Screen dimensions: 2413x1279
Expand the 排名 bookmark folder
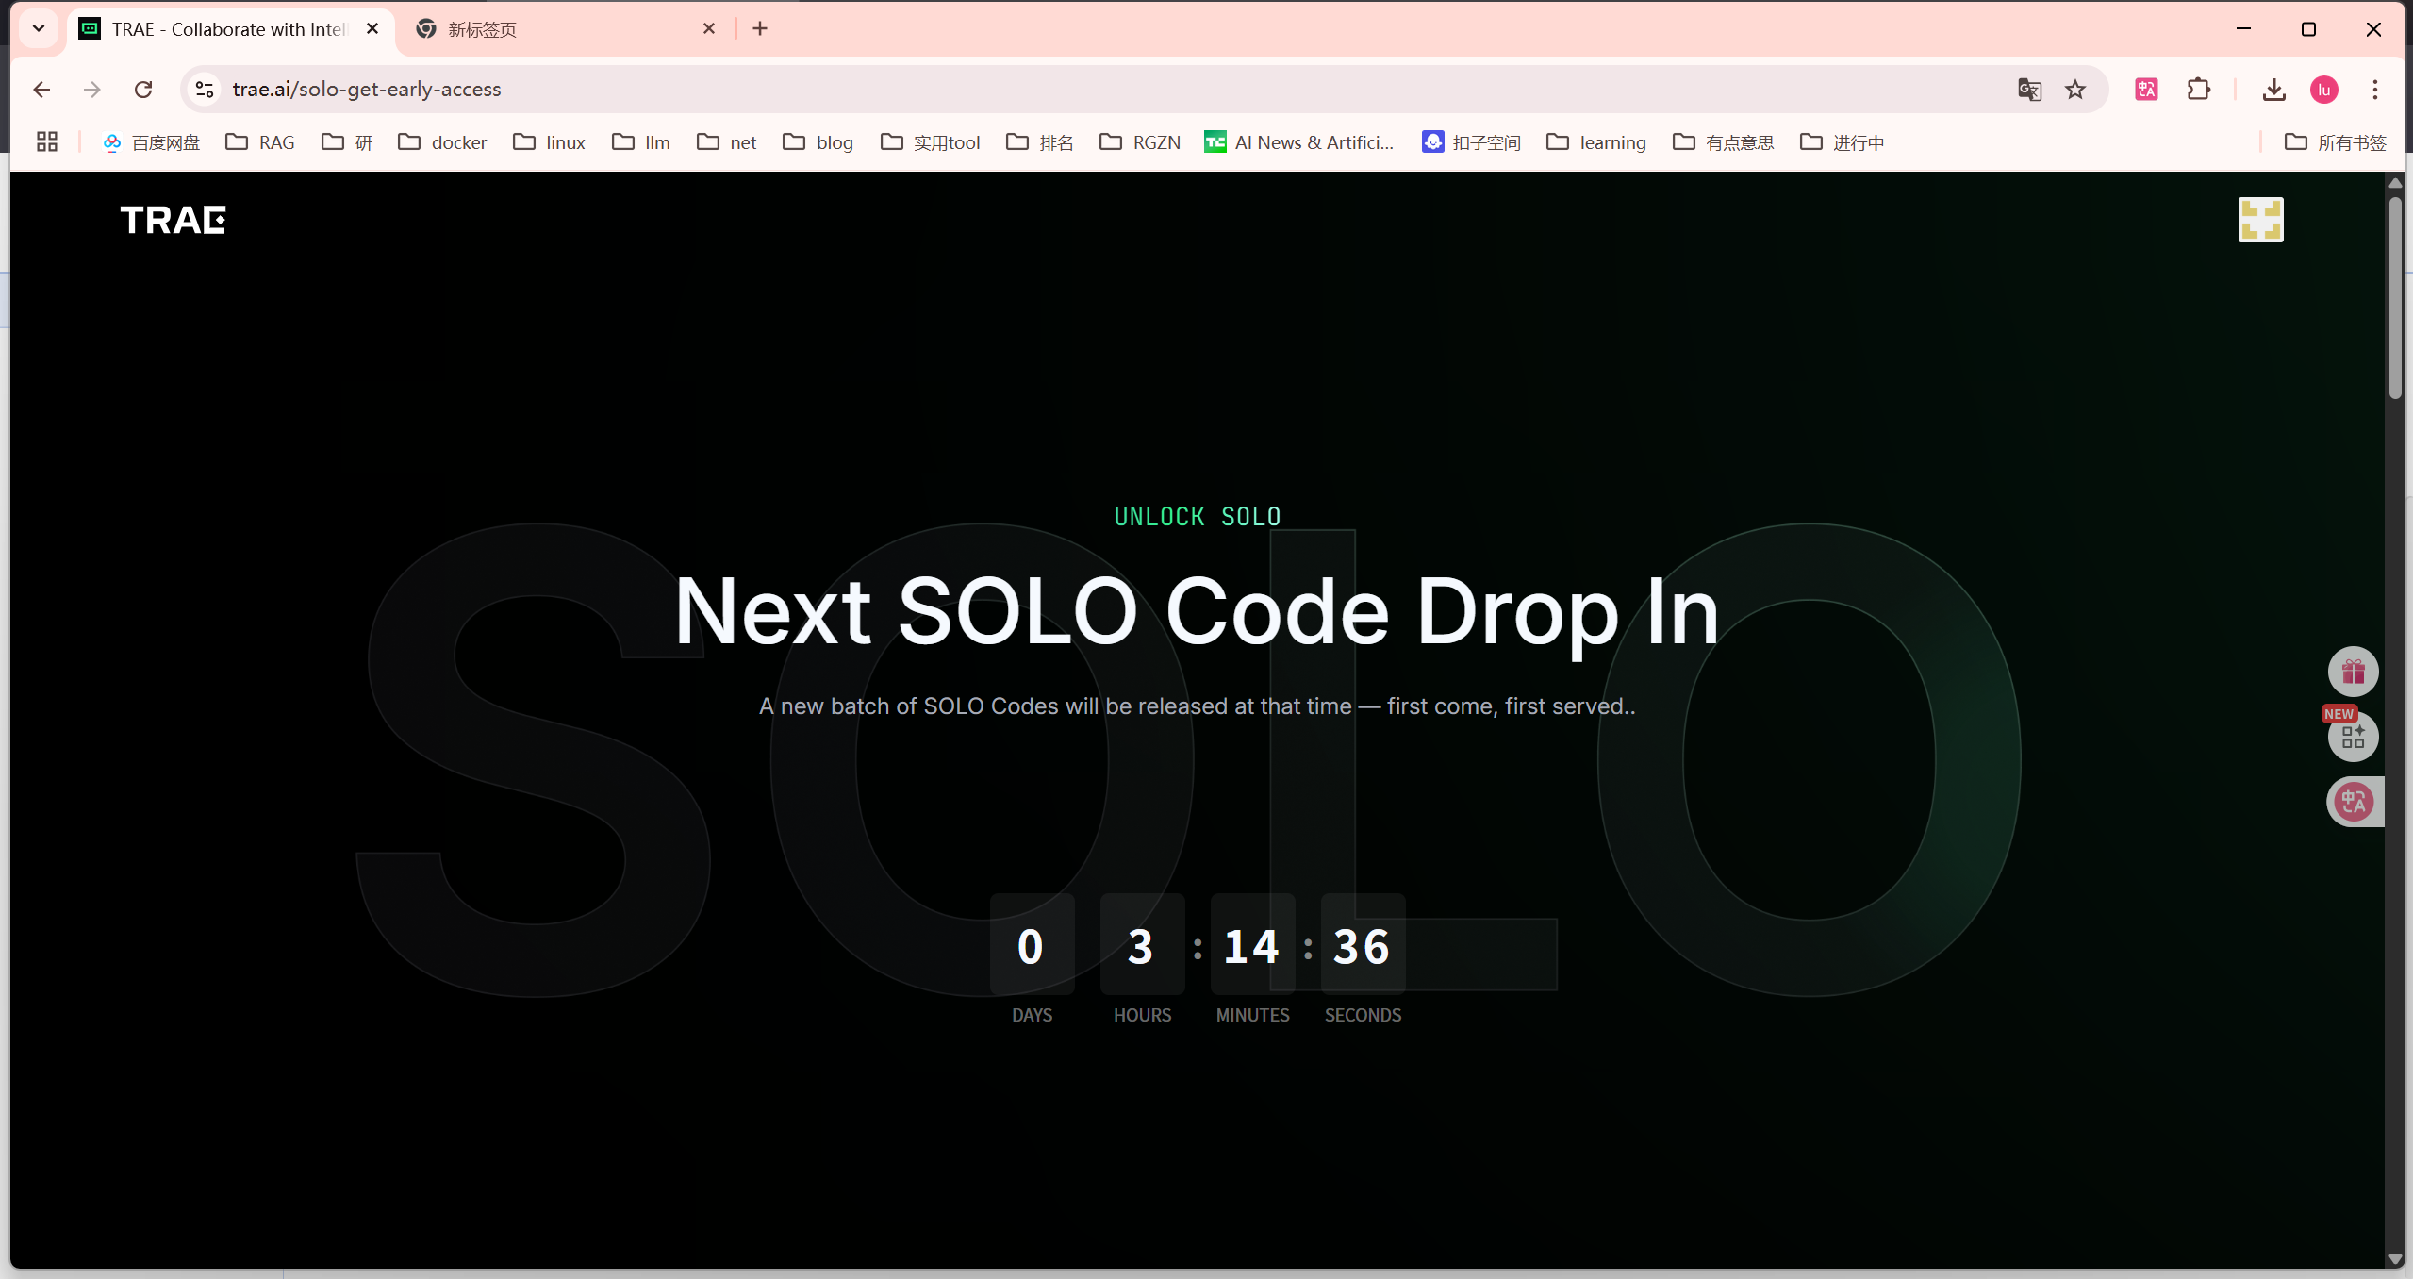tap(1039, 142)
